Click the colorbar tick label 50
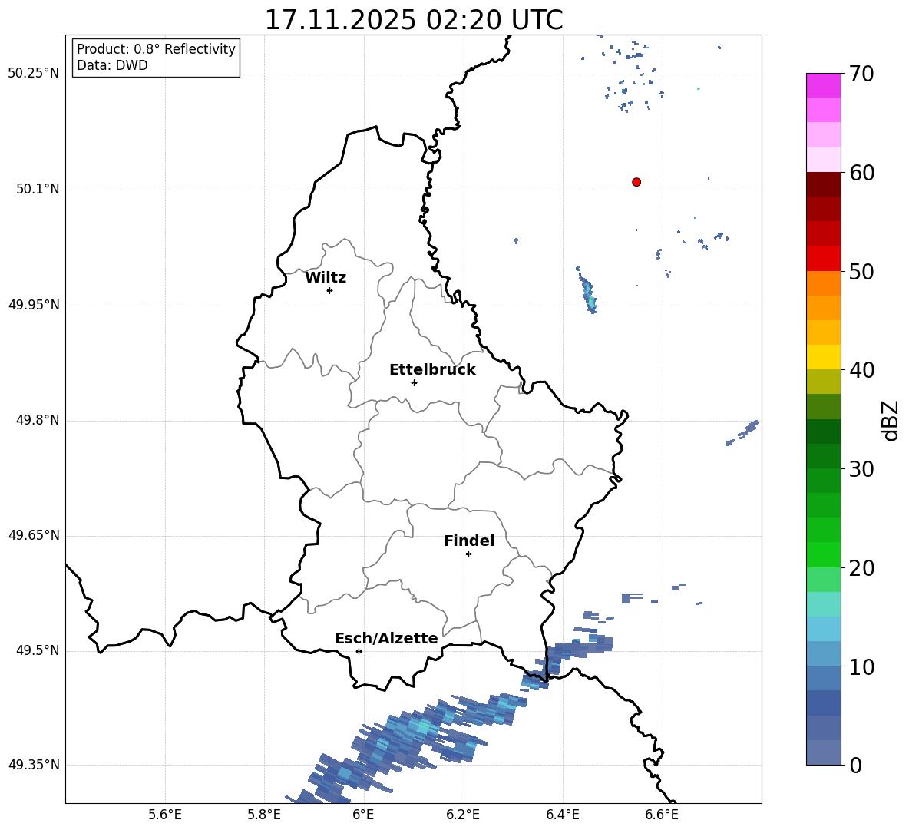This screenshot has width=909, height=830. (861, 271)
